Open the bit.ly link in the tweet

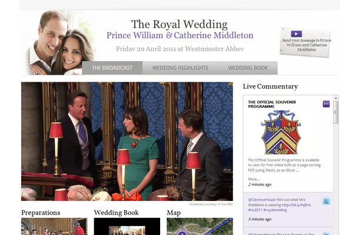(x=296, y=205)
